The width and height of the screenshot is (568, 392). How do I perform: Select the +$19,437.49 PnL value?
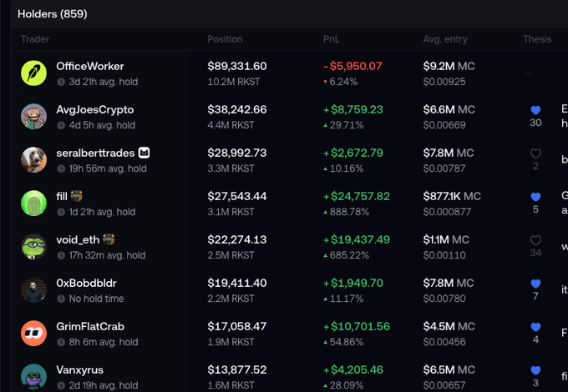point(357,239)
